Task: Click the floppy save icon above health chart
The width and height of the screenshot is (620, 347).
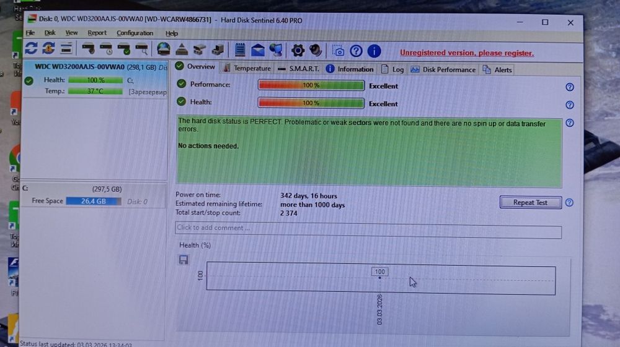Action: coord(184,259)
